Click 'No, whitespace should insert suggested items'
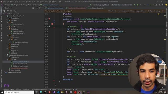This screenshot has height=94, width=168. (132, 11)
